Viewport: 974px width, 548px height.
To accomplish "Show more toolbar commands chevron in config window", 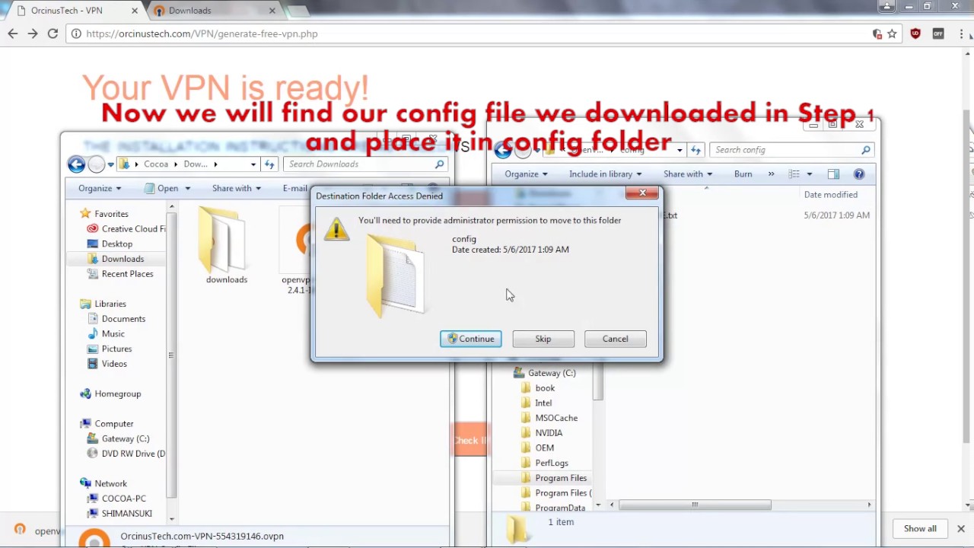I will pos(771,174).
